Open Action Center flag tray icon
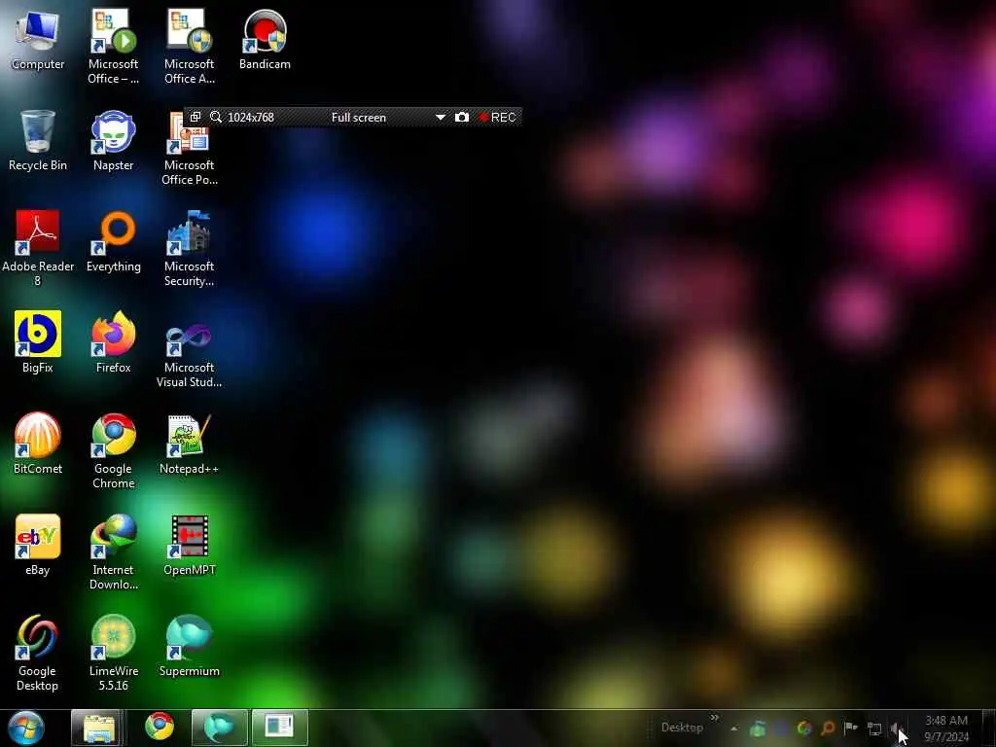 [850, 728]
